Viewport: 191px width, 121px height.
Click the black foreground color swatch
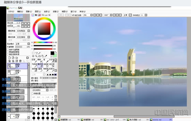click(53, 53)
